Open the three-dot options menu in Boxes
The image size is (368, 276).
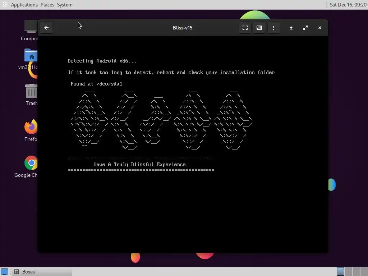coord(273,28)
